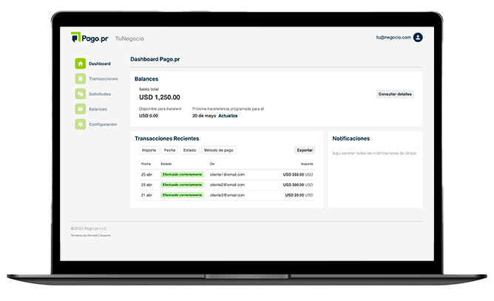Select the Solicitudes sidebar icon
494x301 pixels.
(x=80, y=94)
